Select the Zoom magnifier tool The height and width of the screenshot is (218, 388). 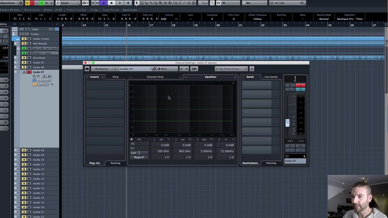click(160, 3)
